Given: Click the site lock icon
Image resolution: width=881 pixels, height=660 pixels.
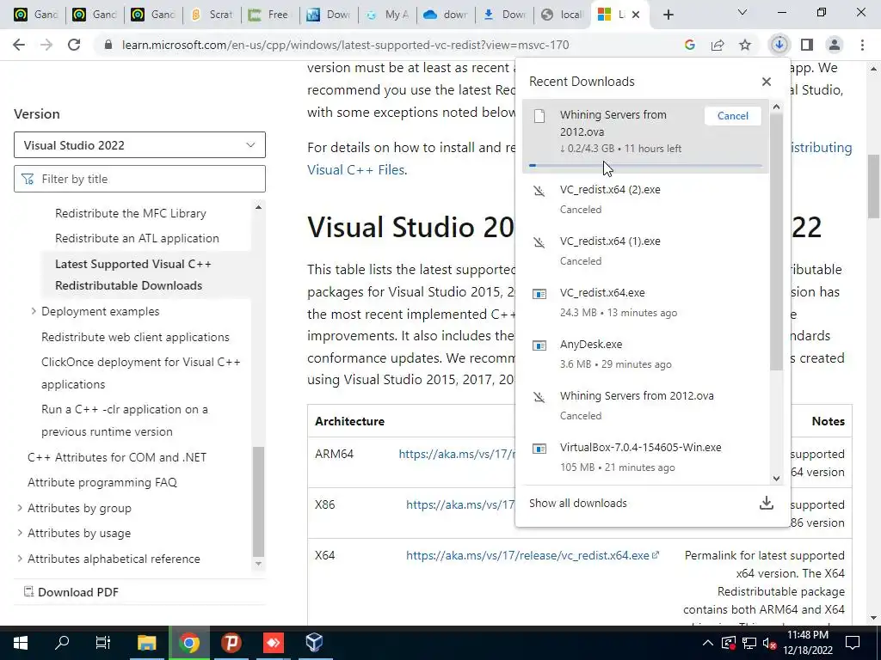Looking at the screenshot, I should (108, 45).
